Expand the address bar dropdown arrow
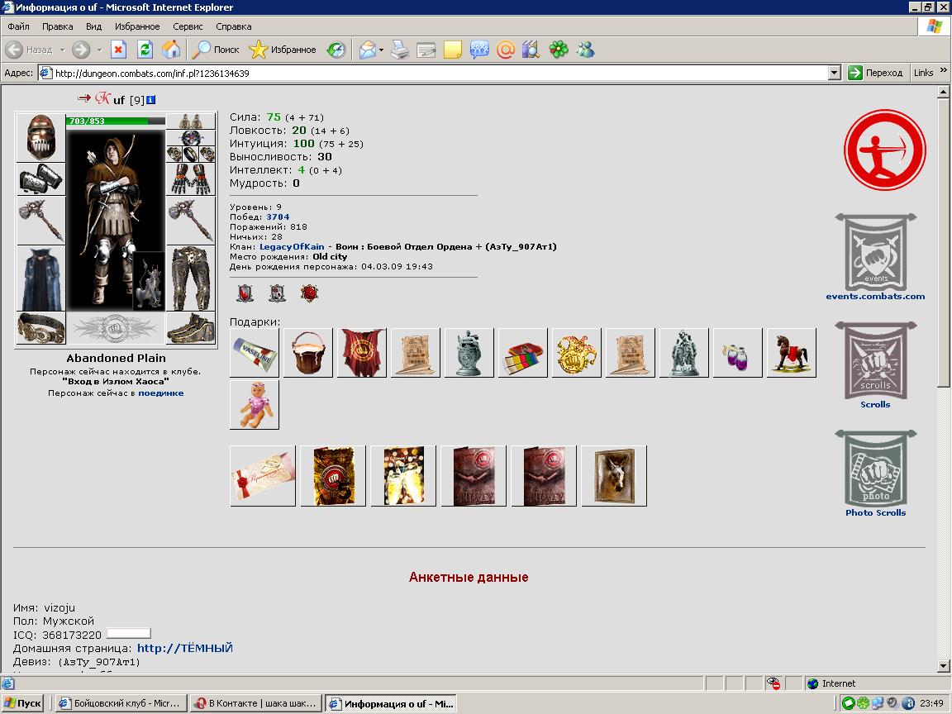Screen dimensions: 952x714 click(x=834, y=73)
